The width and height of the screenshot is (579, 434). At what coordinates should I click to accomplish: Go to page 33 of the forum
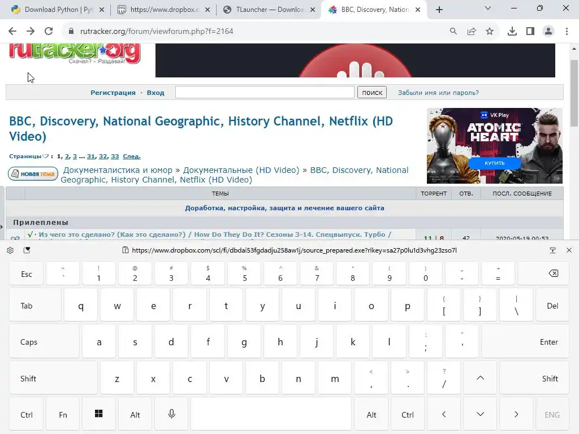[x=115, y=157]
